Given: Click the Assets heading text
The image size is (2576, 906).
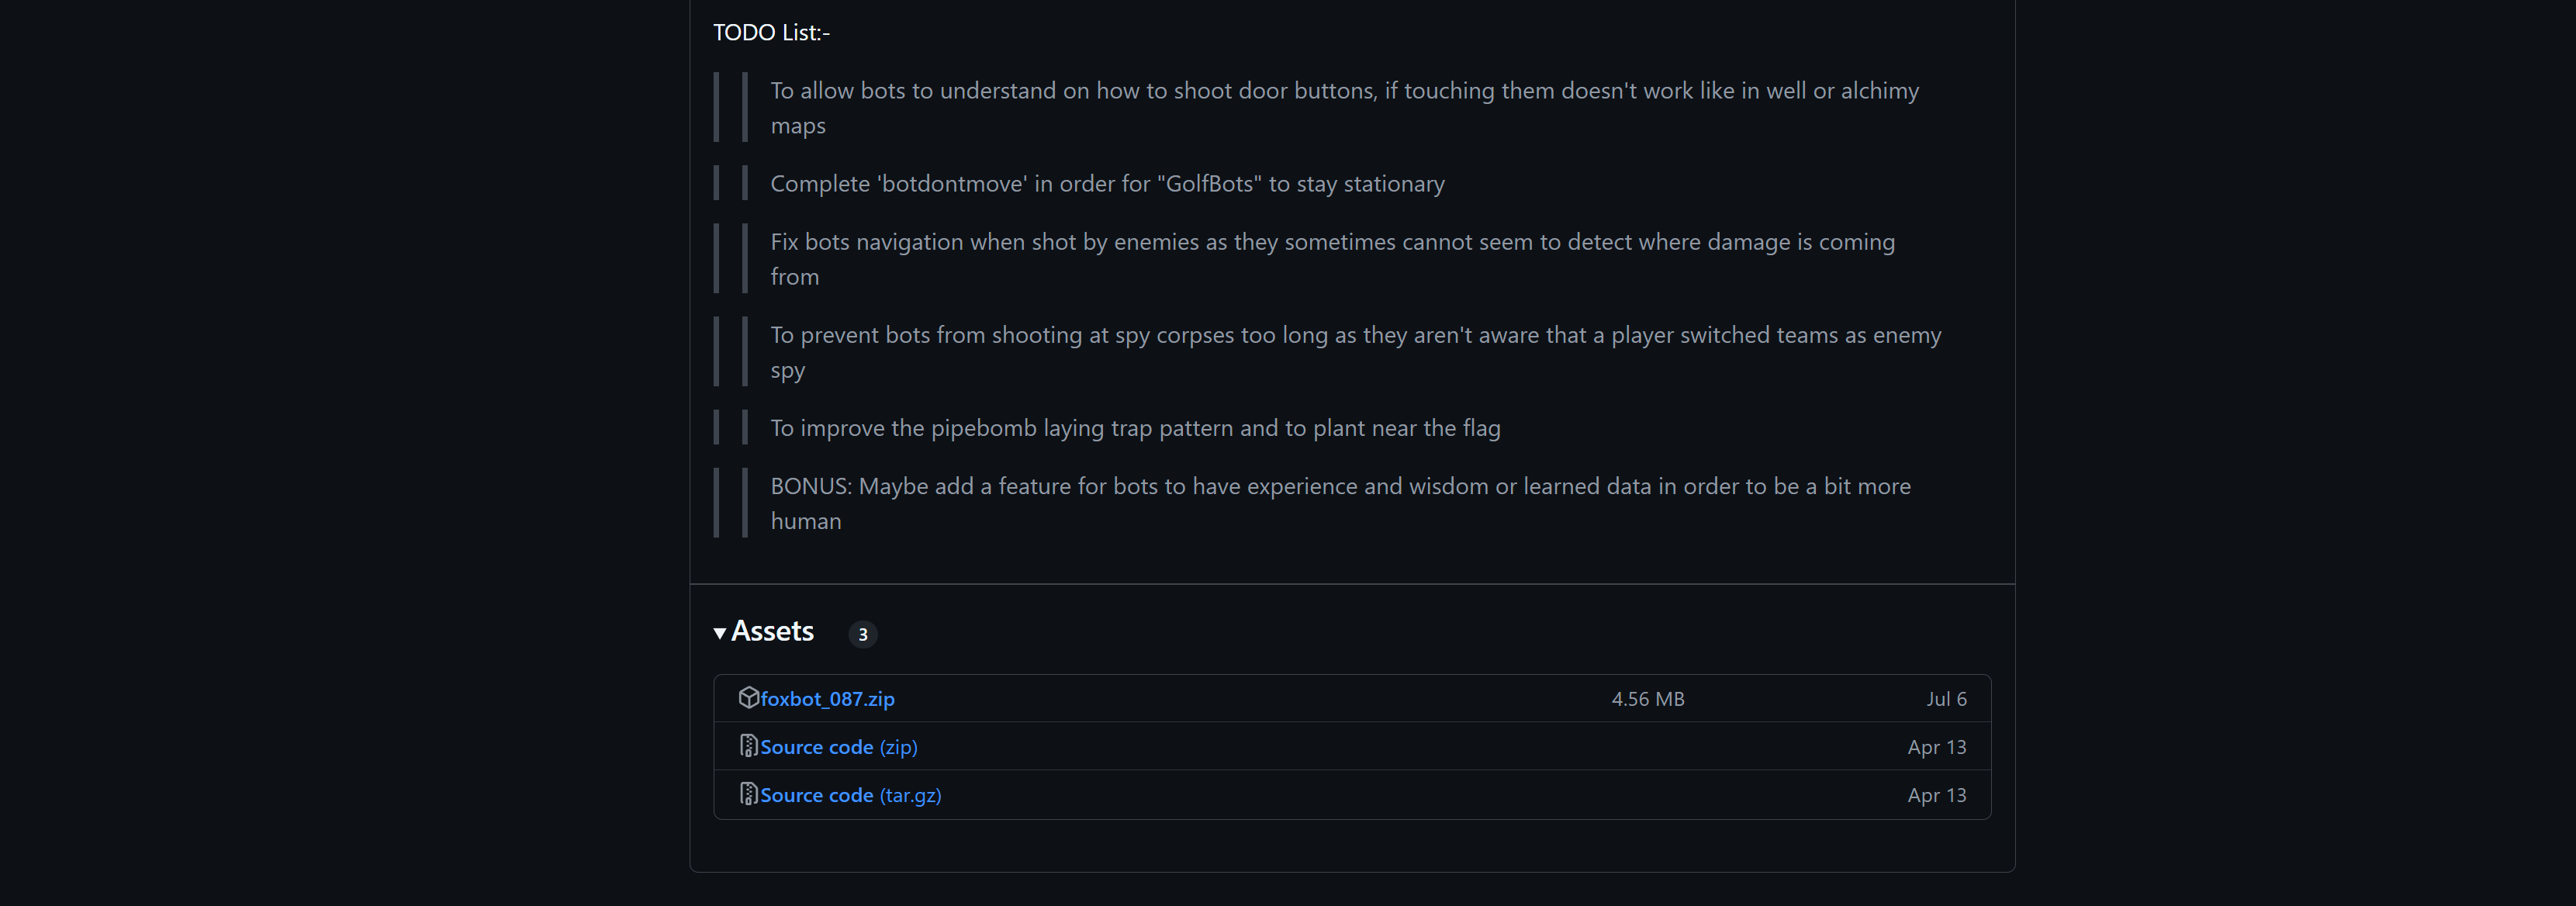Looking at the screenshot, I should tap(772, 631).
